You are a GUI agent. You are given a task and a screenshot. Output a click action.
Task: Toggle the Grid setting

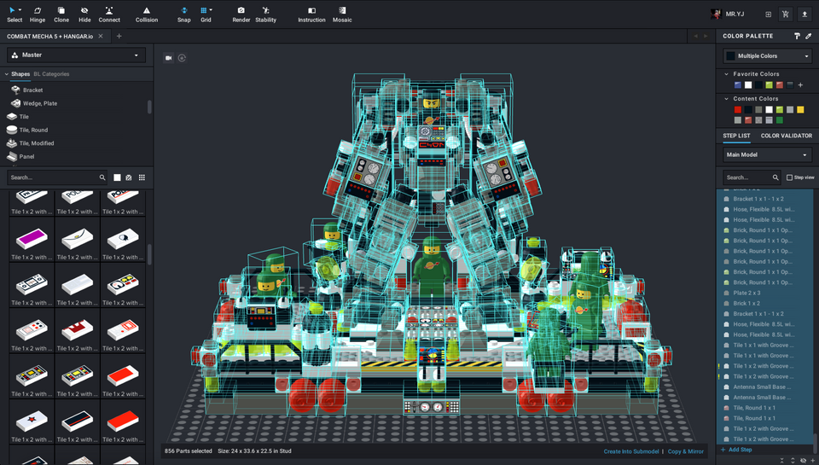point(206,15)
